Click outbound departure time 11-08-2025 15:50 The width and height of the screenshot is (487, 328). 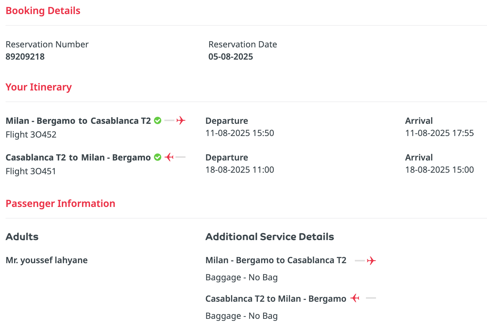pyautogui.click(x=240, y=133)
